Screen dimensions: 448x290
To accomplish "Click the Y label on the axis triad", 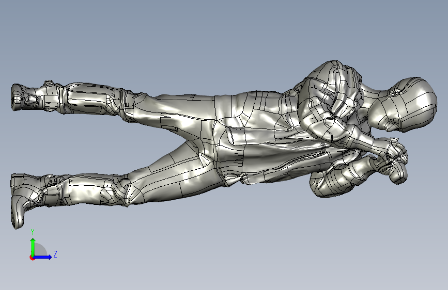I will (33, 232).
